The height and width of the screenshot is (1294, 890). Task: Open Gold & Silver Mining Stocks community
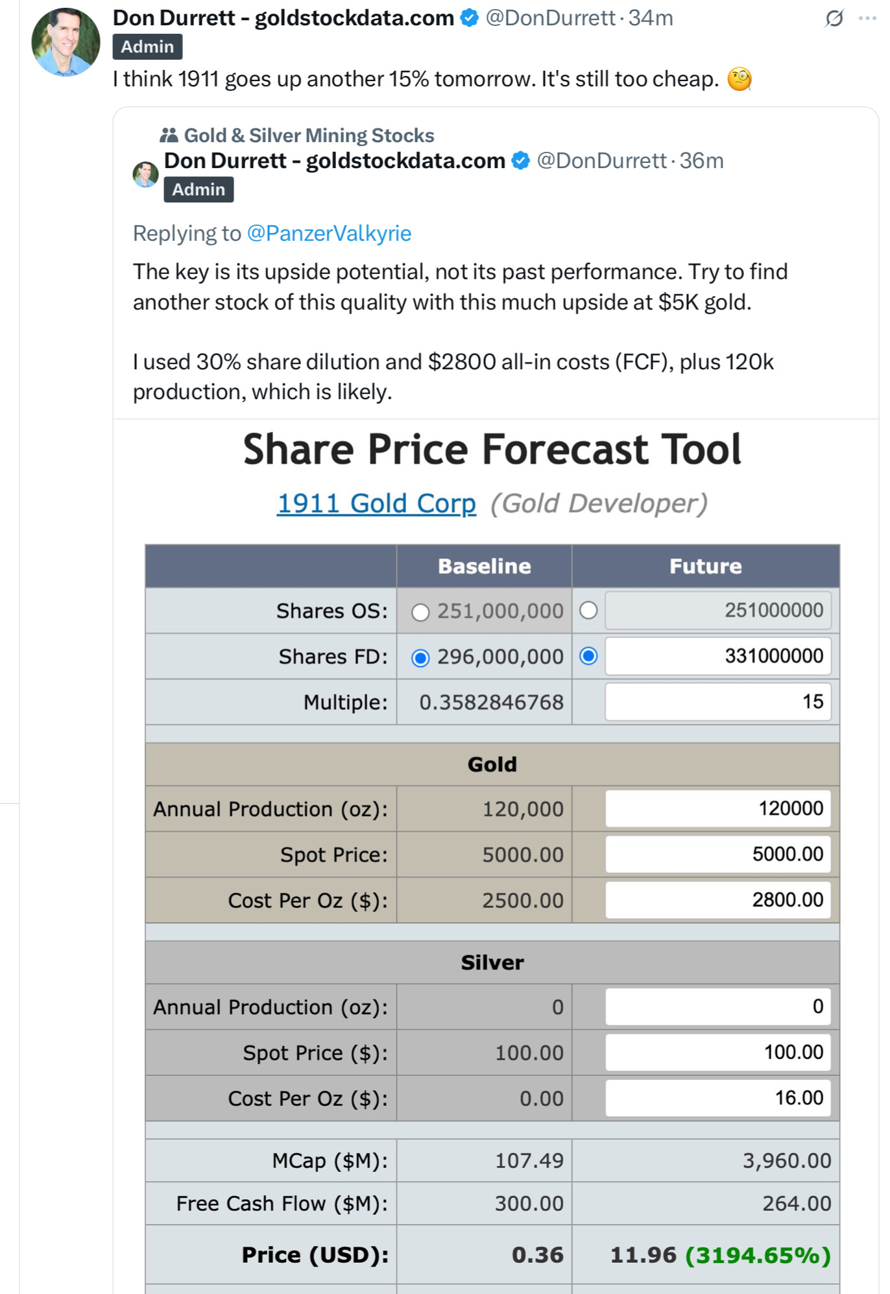(x=309, y=135)
